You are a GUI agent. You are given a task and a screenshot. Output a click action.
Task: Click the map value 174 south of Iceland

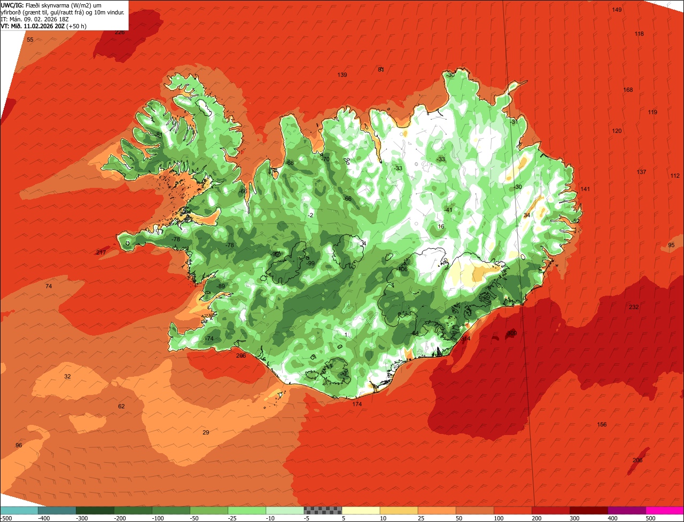[357, 405]
